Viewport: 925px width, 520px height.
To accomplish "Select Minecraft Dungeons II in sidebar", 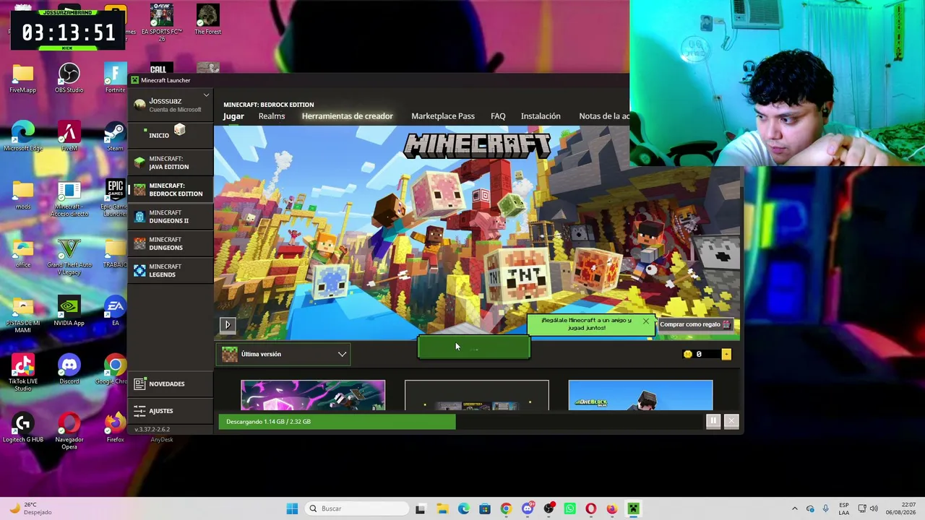I will [x=171, y=217].
